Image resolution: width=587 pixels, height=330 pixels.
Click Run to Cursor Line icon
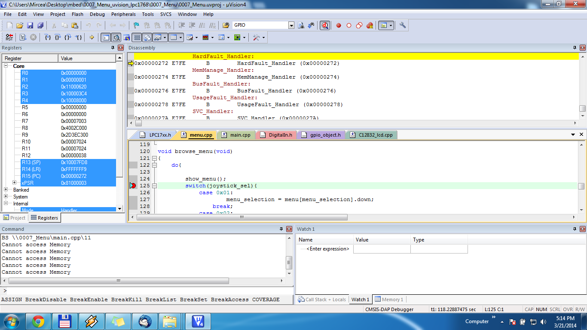click(x=79, y=37)
